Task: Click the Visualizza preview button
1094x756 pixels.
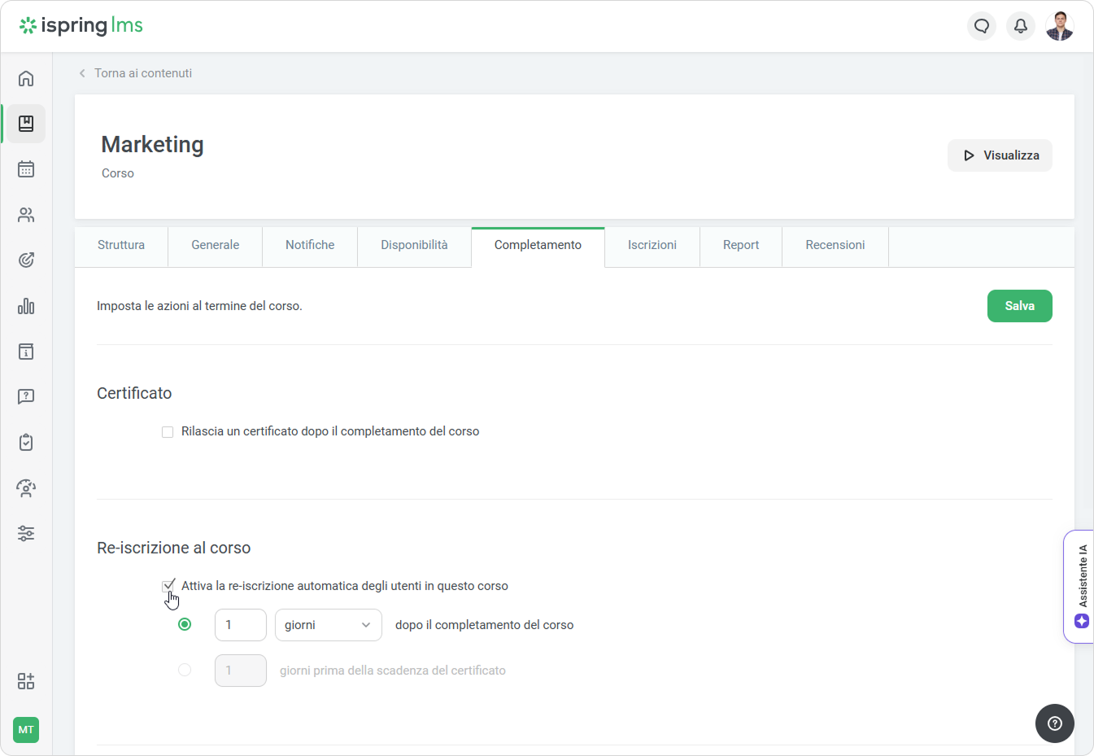Action: 1000,155
